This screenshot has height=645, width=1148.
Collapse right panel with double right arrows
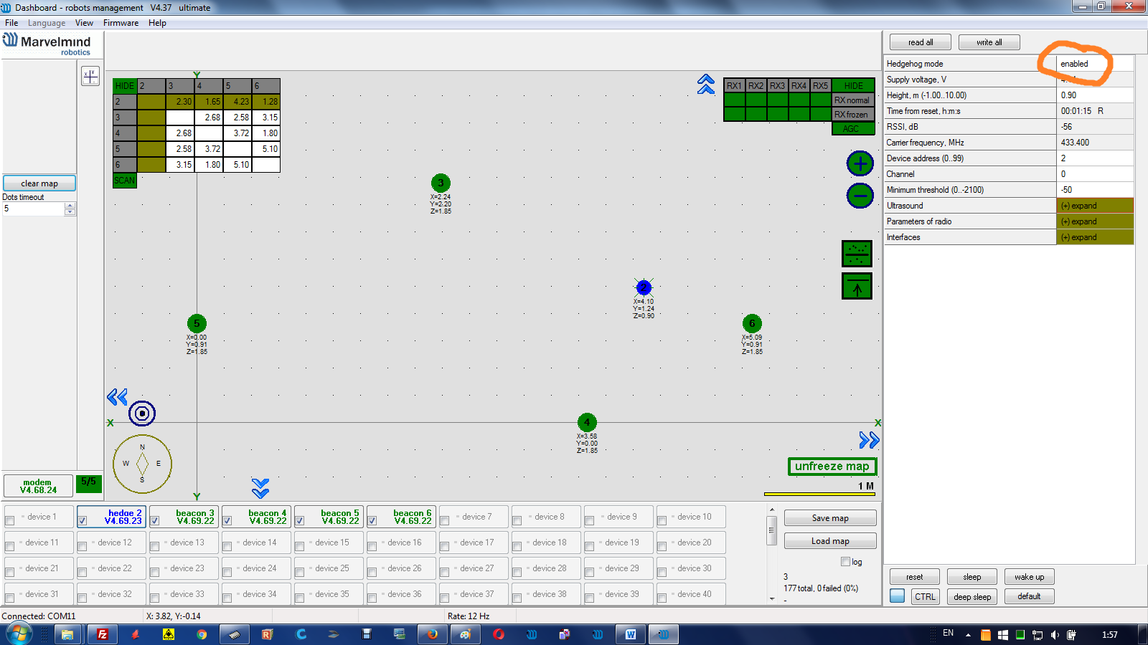869,439
